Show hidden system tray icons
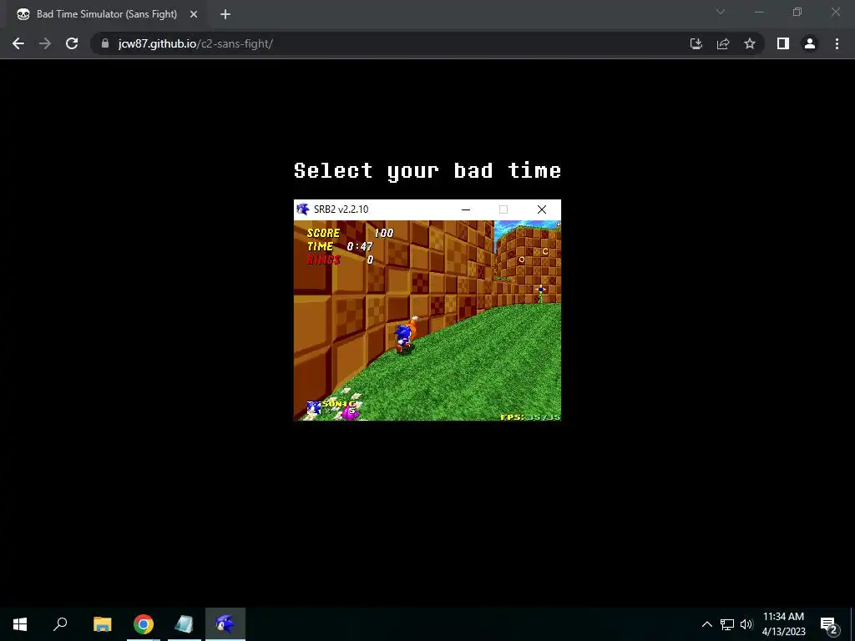 (x=706, y=624)
